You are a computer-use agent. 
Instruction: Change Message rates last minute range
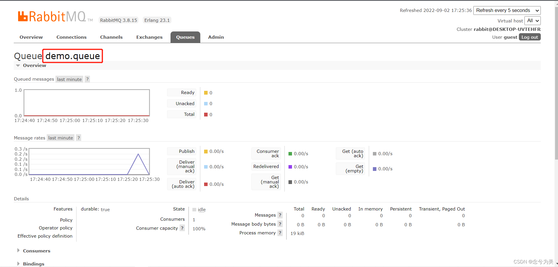pos(60,138)
